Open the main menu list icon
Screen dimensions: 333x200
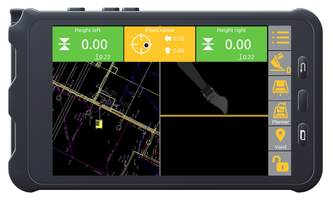point(280,38)
